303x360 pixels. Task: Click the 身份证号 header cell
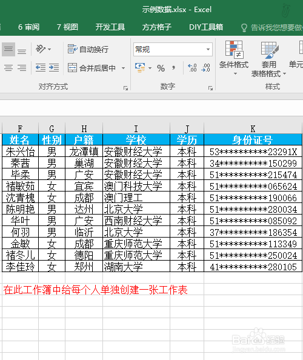(253, 139)
